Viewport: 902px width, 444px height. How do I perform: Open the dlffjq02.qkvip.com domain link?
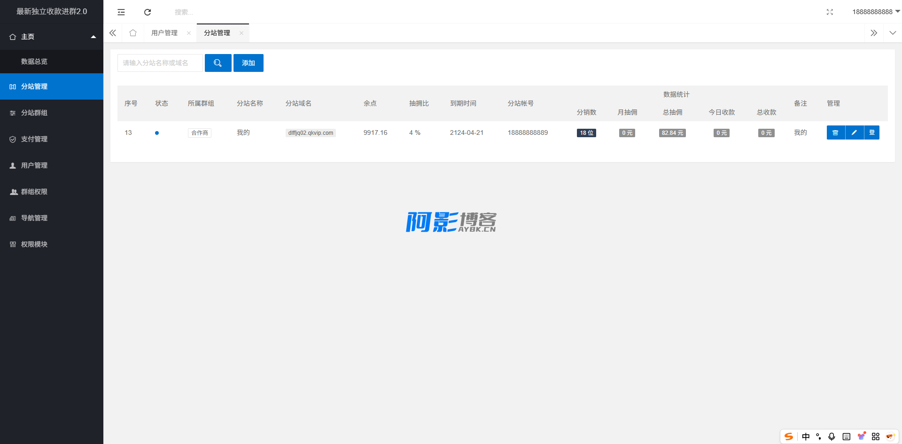[x=311, y=133]
